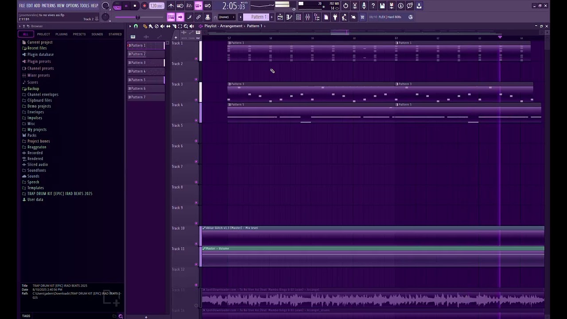Toggle step editing mode arrow
The height and width of the screenshot is (319, 567).
pyautogui.click(x=180, y=17)
